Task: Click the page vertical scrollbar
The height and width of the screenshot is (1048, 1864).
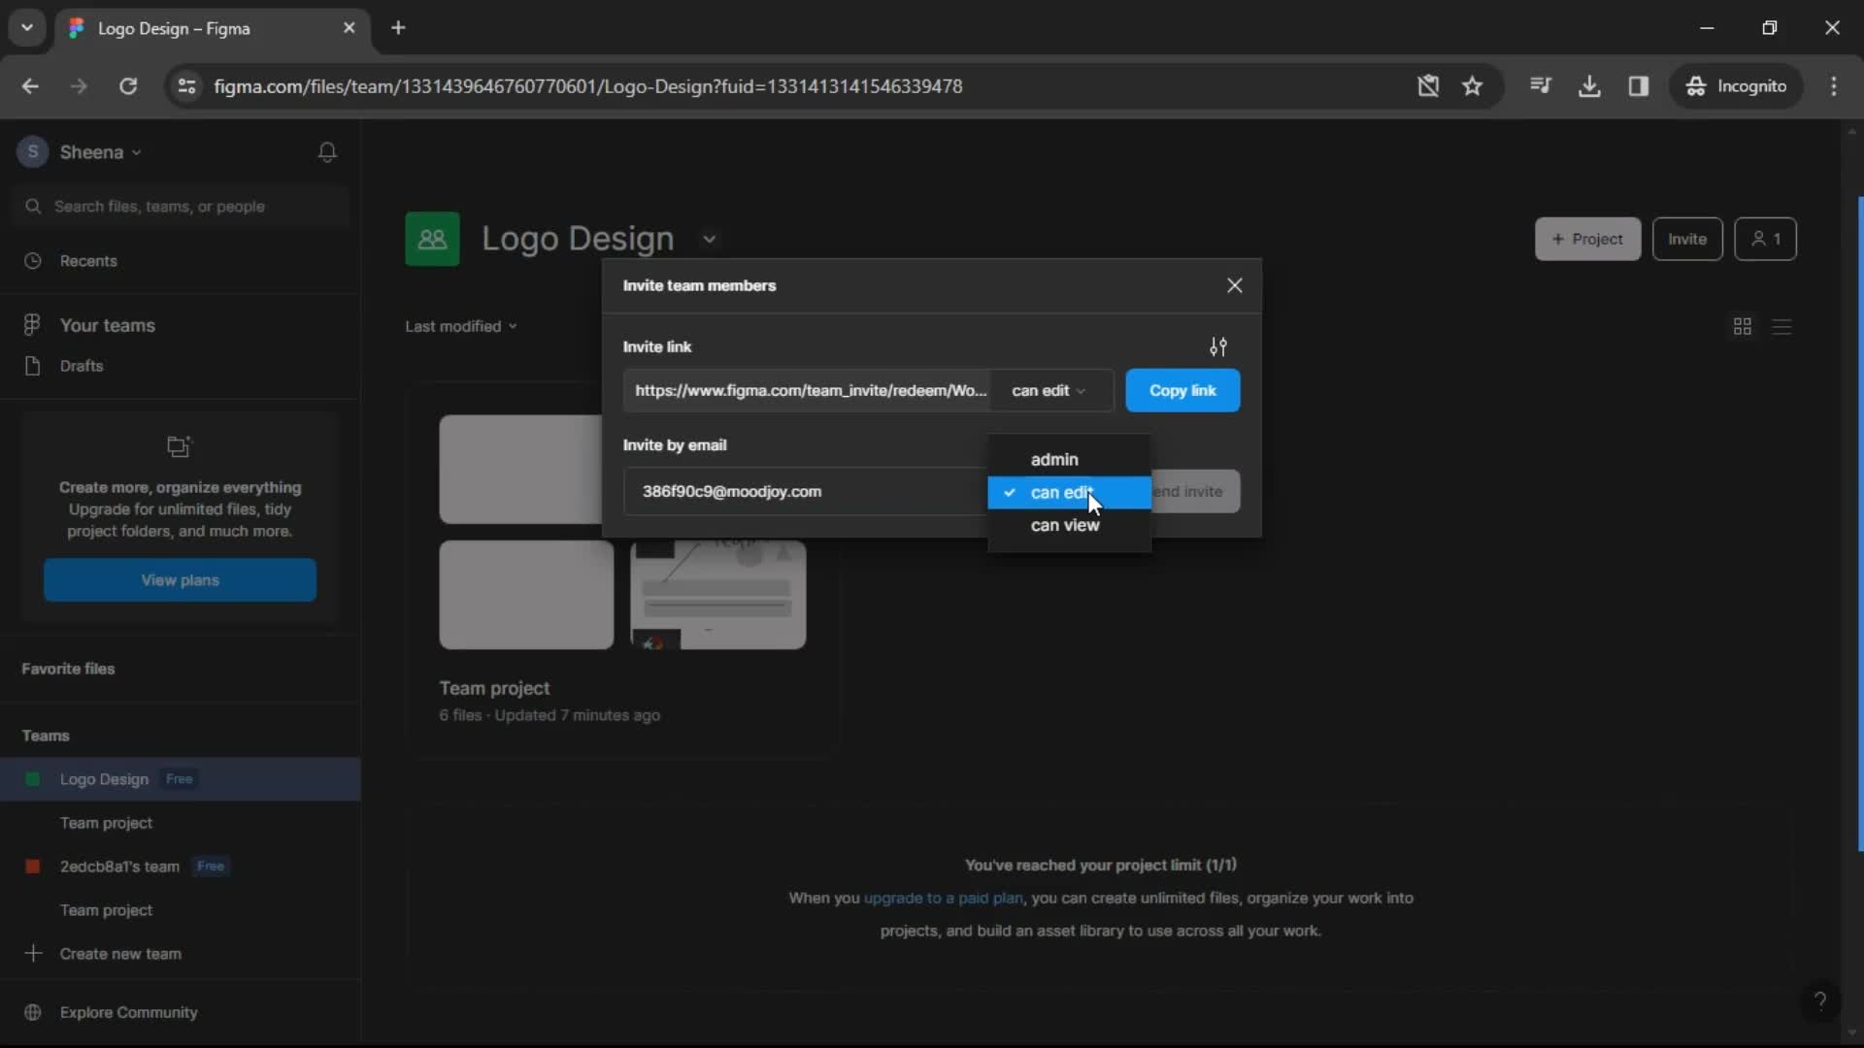Action: click(x=1859, y=524)
